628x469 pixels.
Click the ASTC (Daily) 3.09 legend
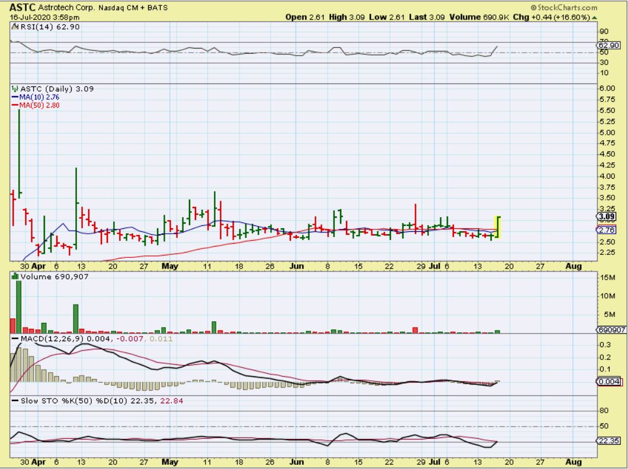click(x=57, y=89)
